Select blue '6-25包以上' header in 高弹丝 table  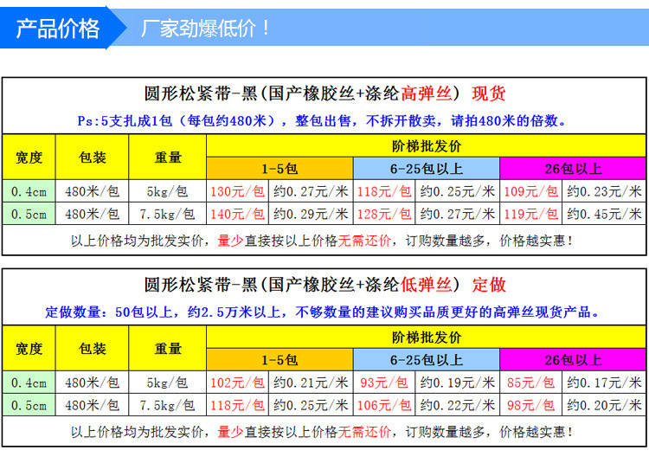(427, 169)
